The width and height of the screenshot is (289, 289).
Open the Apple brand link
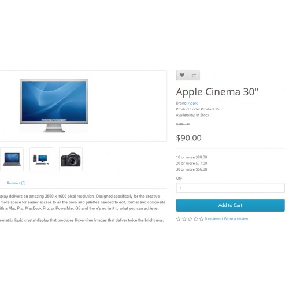tap(193, 103)
